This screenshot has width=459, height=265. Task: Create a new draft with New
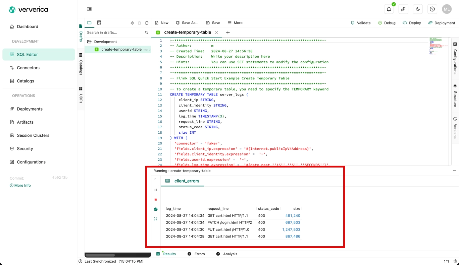(x=162, y=23)
